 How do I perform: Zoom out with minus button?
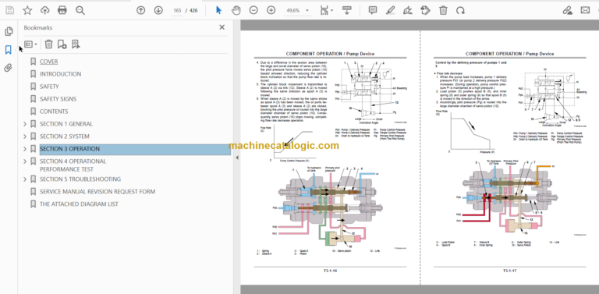pyautogui.click(x=253, y=10)
